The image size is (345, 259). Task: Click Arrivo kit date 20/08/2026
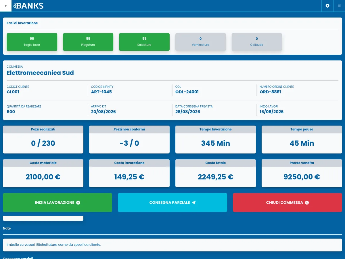[x=103, y=112]
